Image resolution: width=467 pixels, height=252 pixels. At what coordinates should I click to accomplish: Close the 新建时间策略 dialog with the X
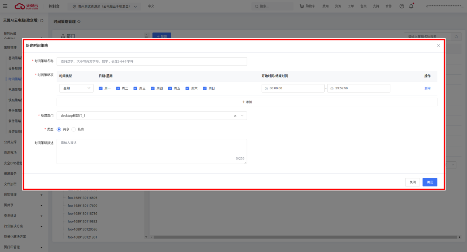coord(438,46)
